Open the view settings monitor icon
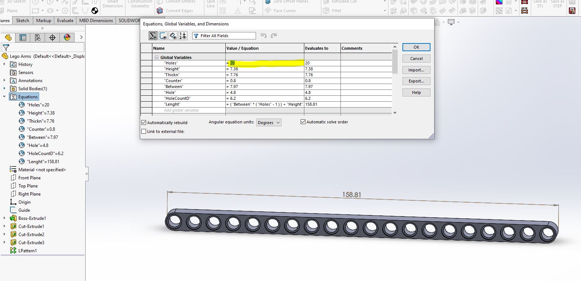Image resolution: width=581 pixels, height=281 pixels. (x=451, y=22)
